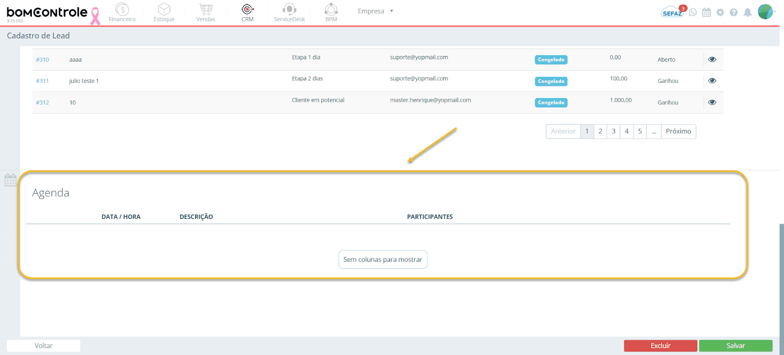This screenshot has height=355, width=784.
Task: Open the help question mark icon
Action: point(734,12)
